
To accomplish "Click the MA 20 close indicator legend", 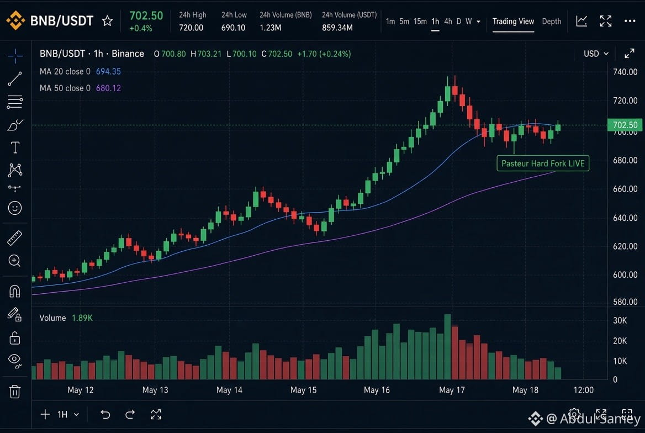I will (80, 71).
